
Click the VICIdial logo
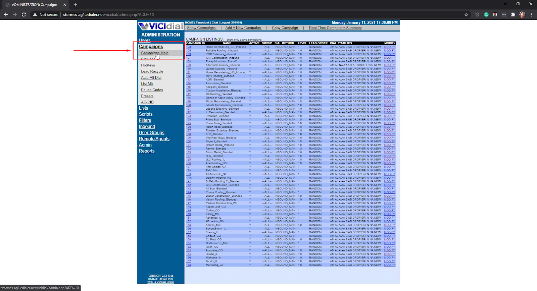160,26
